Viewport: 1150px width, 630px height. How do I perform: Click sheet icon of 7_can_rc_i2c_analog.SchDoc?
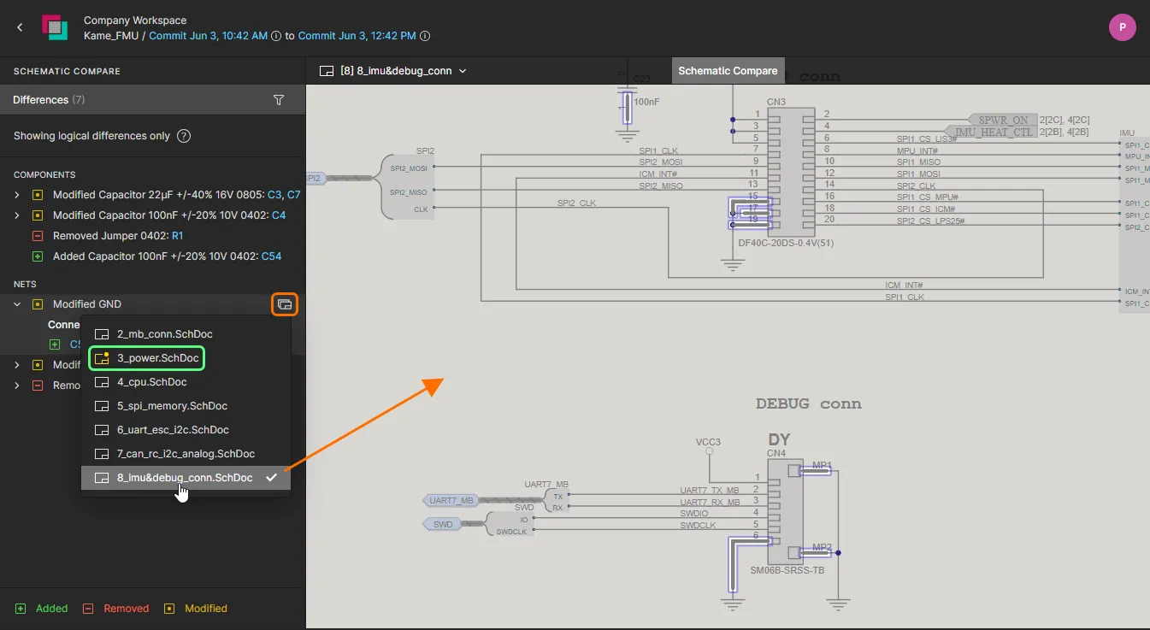tap(102, 454)
